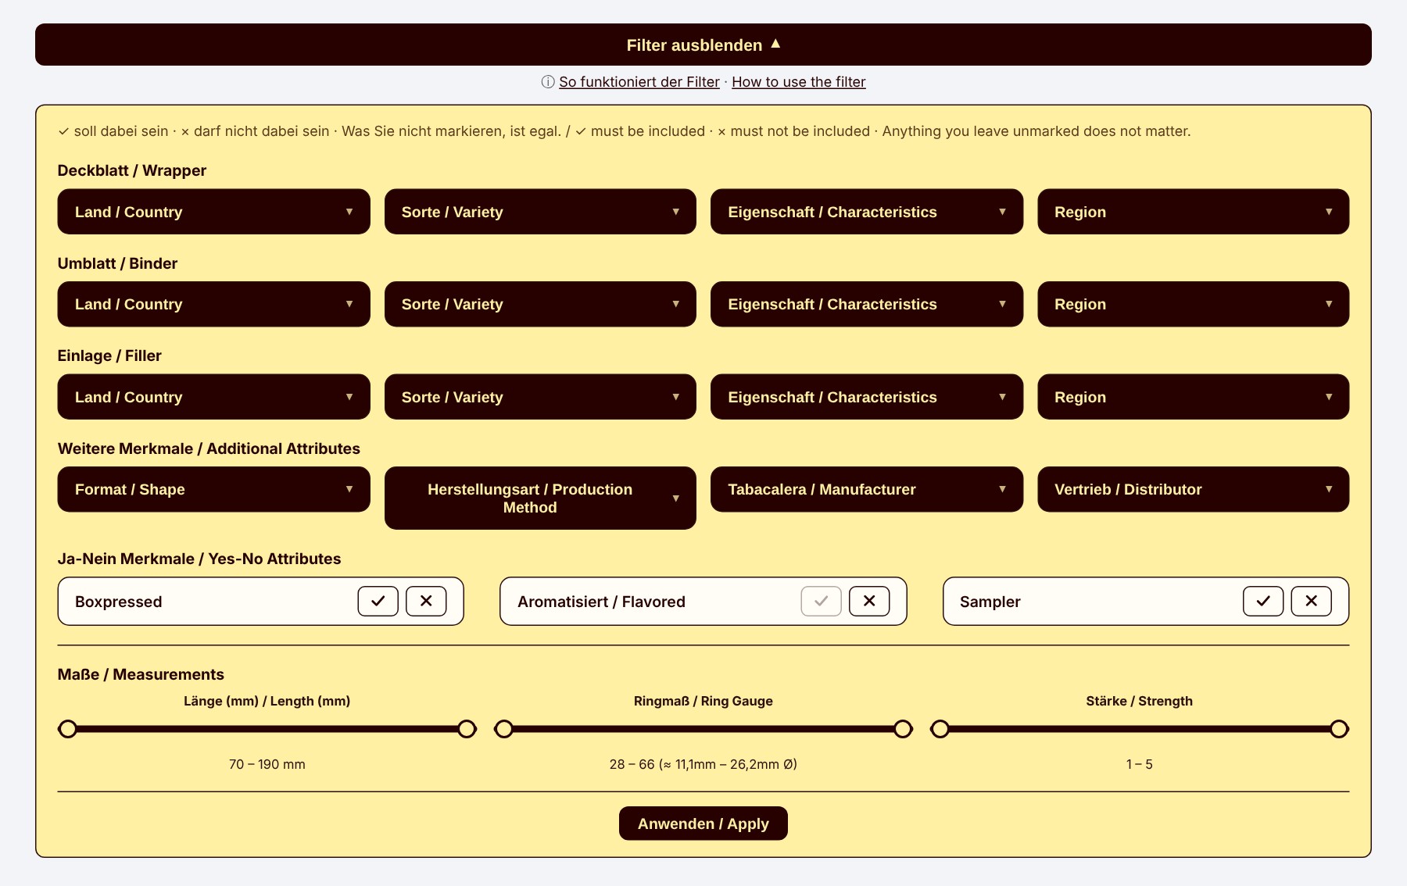This screenshot has height=886, width=1407.
Task: Click the Anwenden / Apply button
Action: point(703,823)
